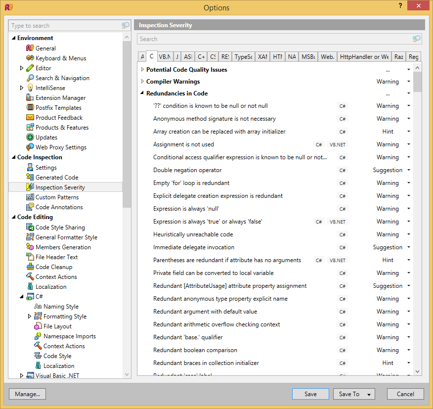The height and width of the screenshot is (409, 433).
Task: Click the Web Proxy Settings icon
Action: coord(30,147)
